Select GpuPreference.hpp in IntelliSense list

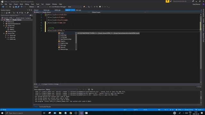tap(66, 39)
